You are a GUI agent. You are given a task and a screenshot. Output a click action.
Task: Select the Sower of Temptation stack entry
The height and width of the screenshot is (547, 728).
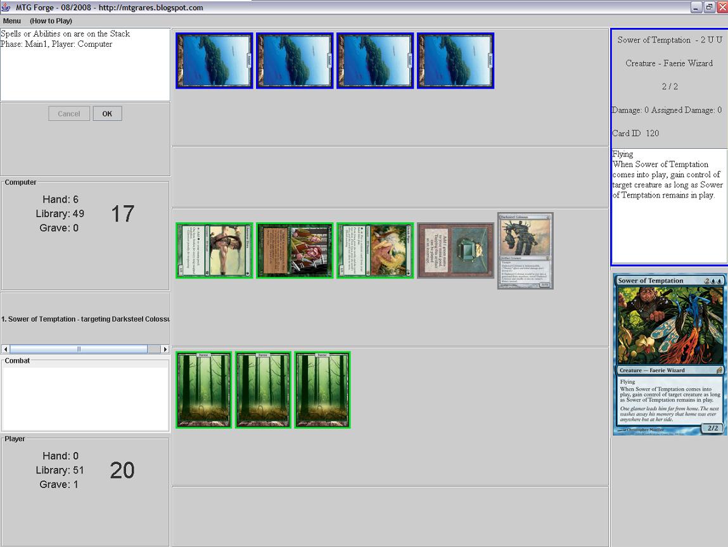click(86, 319)
